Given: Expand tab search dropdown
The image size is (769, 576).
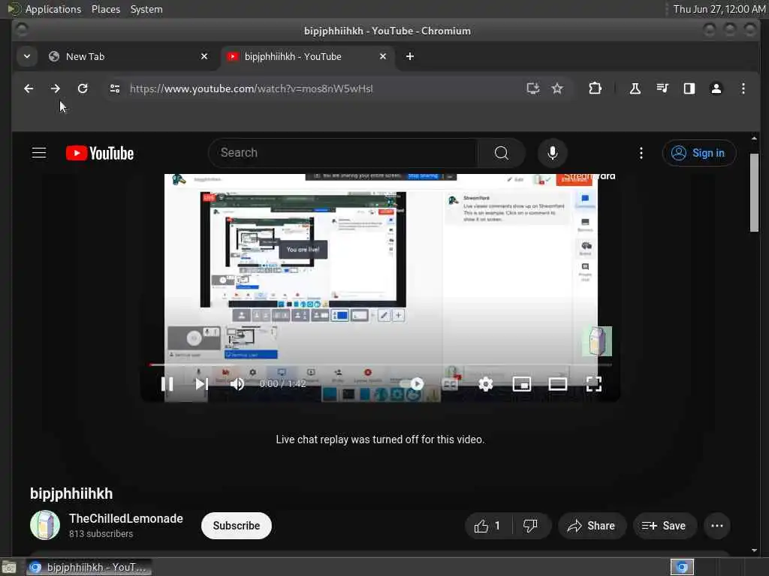Looking at the screenshot, I should click(x=27, y=56).
